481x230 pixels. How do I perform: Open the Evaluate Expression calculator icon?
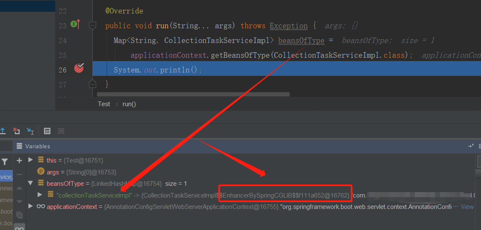coord(47,131)
